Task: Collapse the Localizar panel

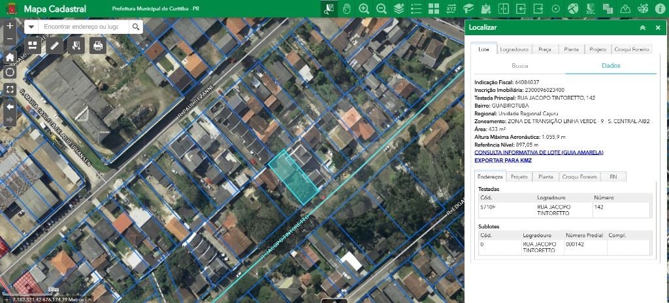Action: [643, 28]
